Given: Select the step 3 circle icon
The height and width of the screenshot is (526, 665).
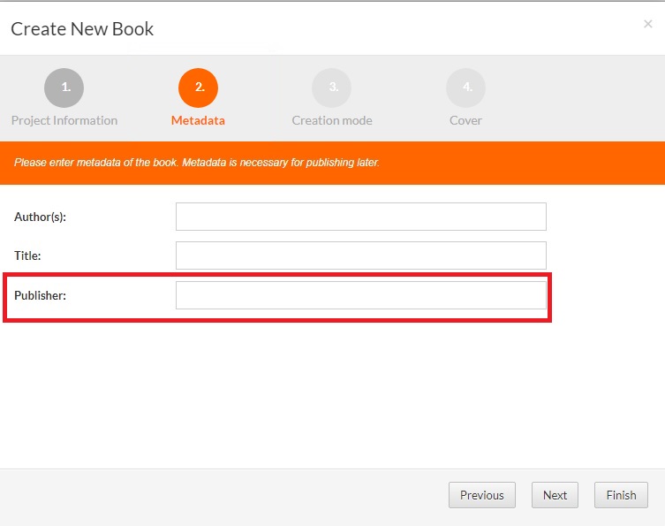Looking at the screenshot, I should (x=331, y=88).
